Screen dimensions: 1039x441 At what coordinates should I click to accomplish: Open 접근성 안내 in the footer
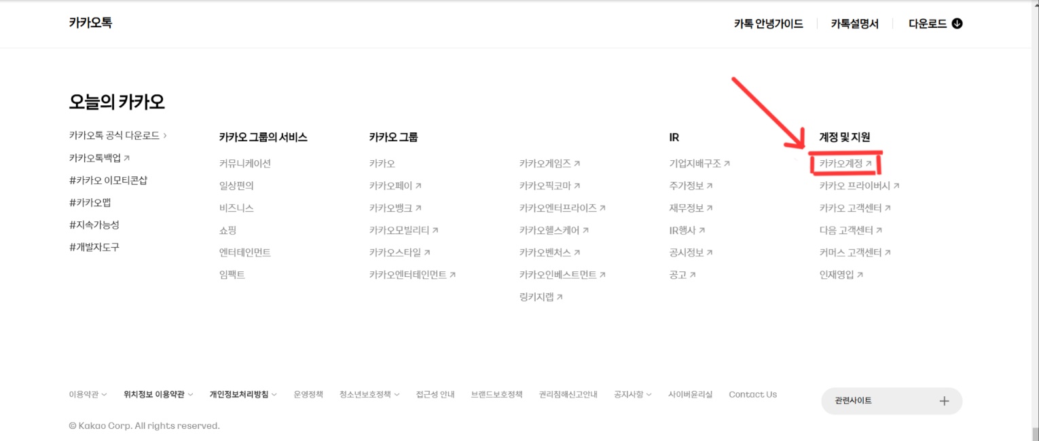(435, 394)
